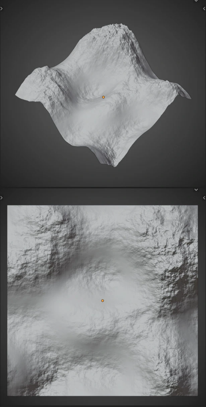Click the orange origin point in top-down view

[102, 301]
